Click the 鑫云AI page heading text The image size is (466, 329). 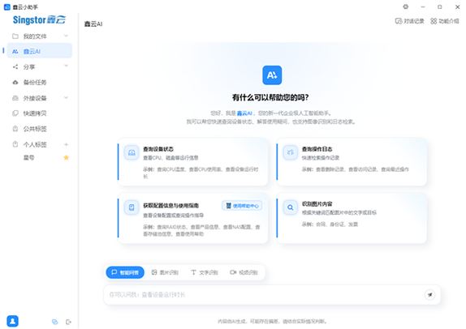[93, 24]
